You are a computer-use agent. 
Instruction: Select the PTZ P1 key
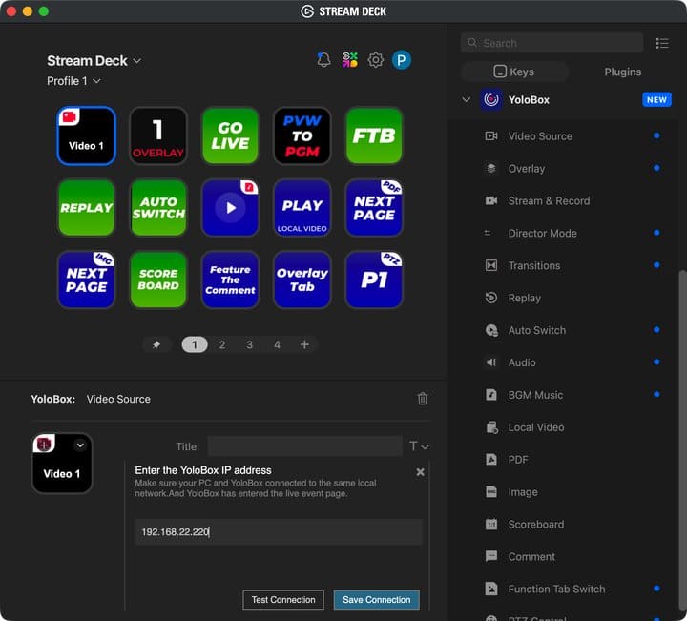[x=374, y=279]
